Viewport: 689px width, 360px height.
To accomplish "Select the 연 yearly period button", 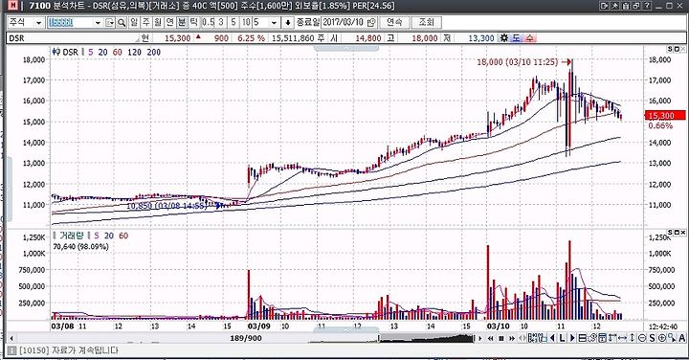I will (x=169, y=22).
